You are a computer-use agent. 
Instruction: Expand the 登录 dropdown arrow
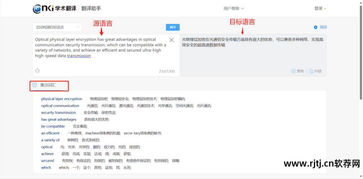tap(325, 8)
